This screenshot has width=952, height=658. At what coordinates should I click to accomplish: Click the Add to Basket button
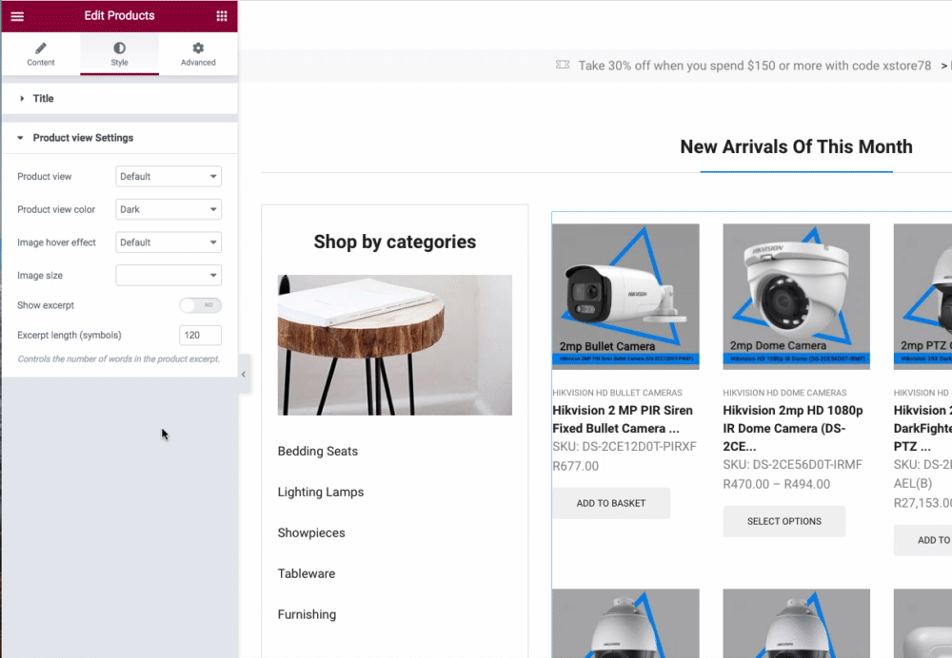611,503
